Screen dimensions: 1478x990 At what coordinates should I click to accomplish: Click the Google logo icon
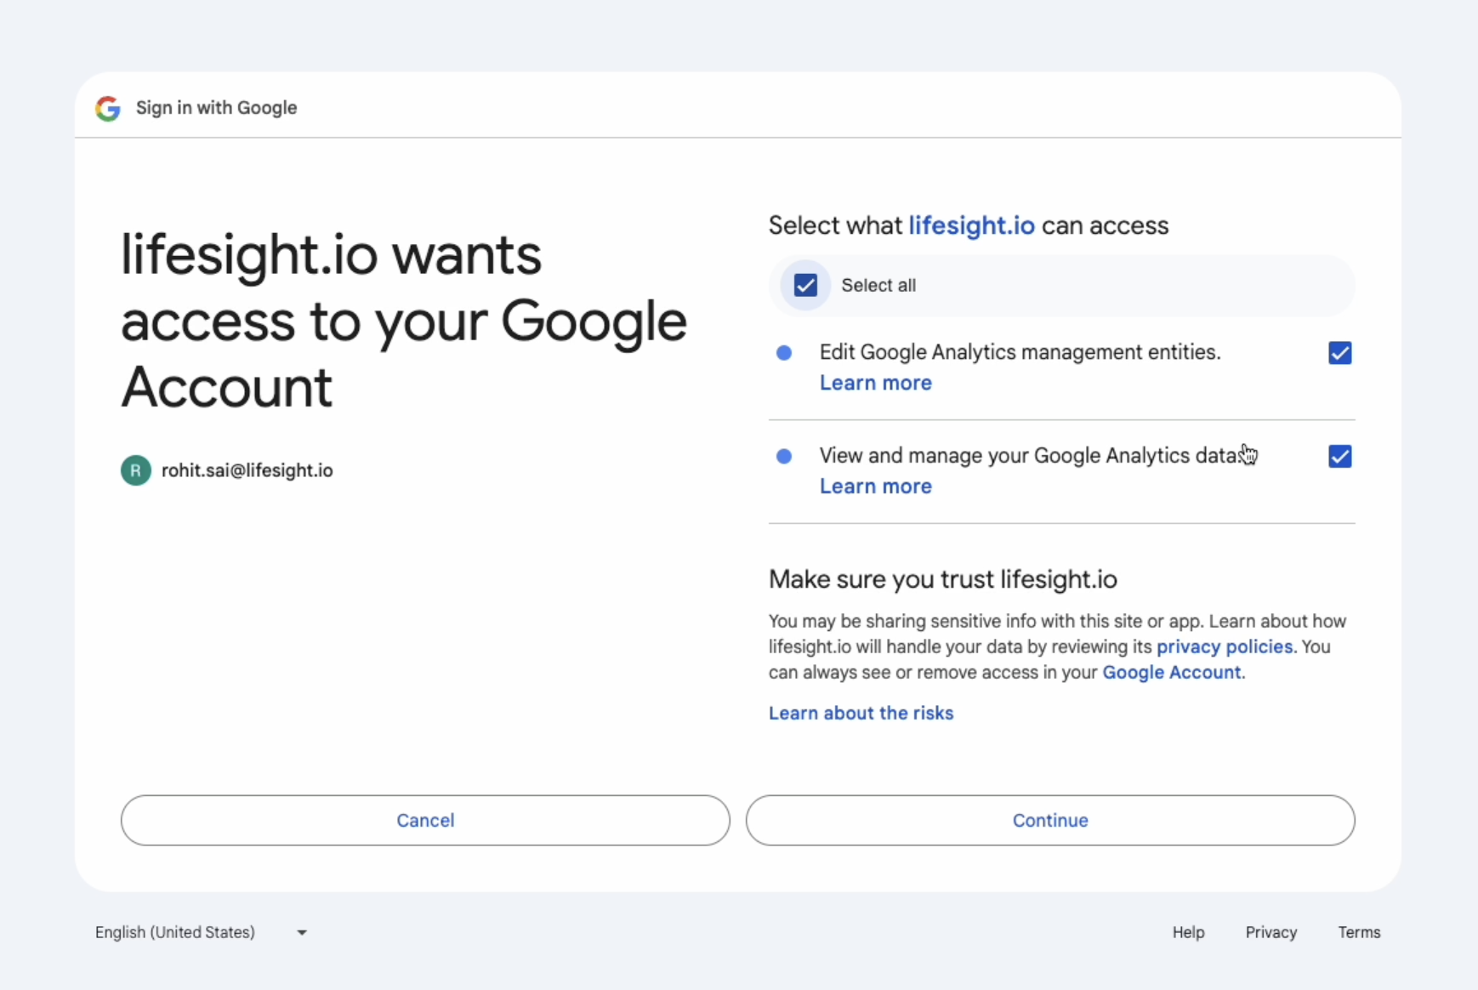pos(108,108)
